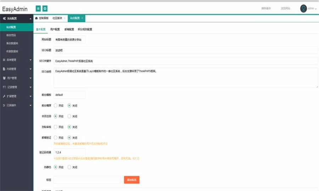Expand the 内容管理 dropdown arrow
Viewport: 319px width, 191px height.
[30, 69]
